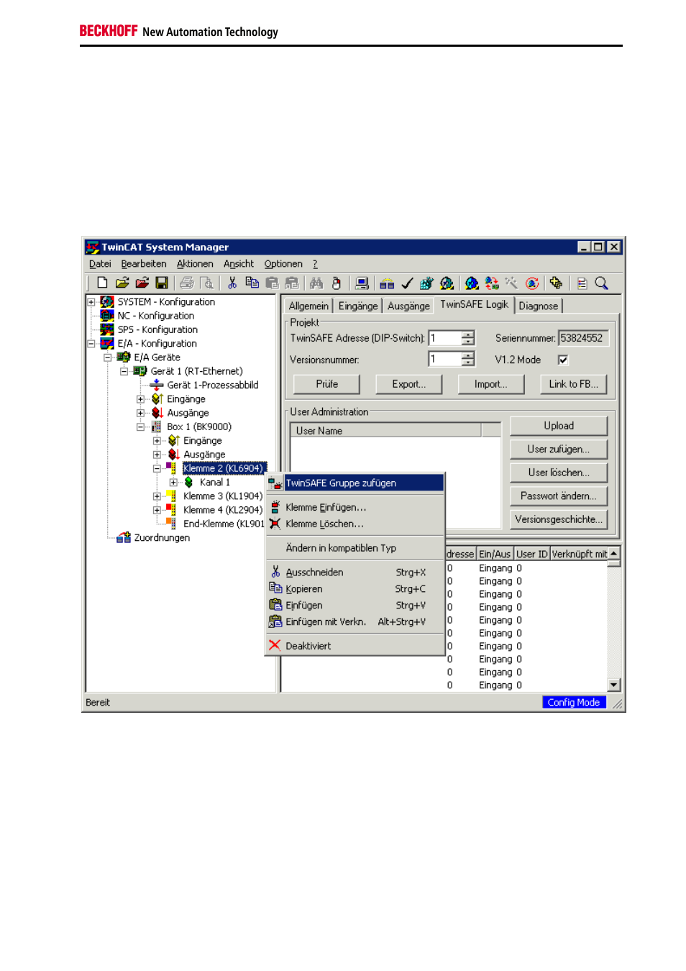Expand the Kanal 1 node
Viewport: 686px width, 971px height.
173,482
